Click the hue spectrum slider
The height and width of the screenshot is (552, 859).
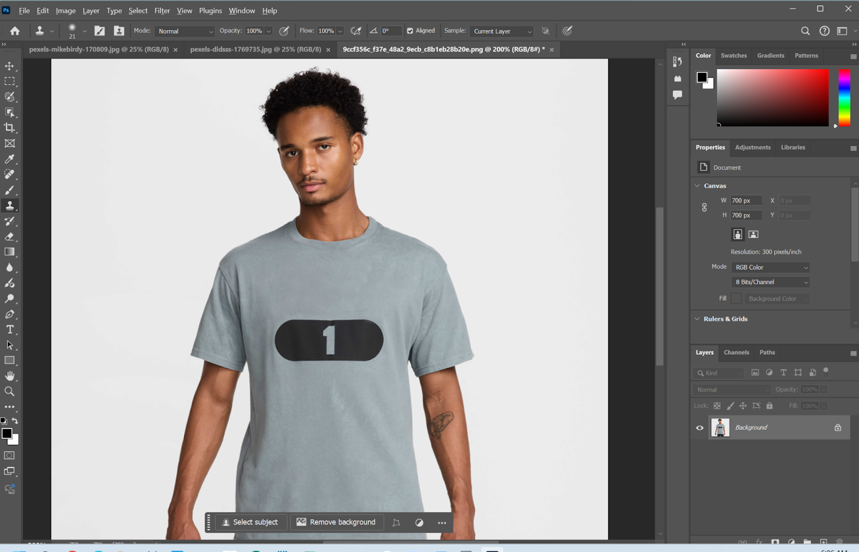(844, 98)
